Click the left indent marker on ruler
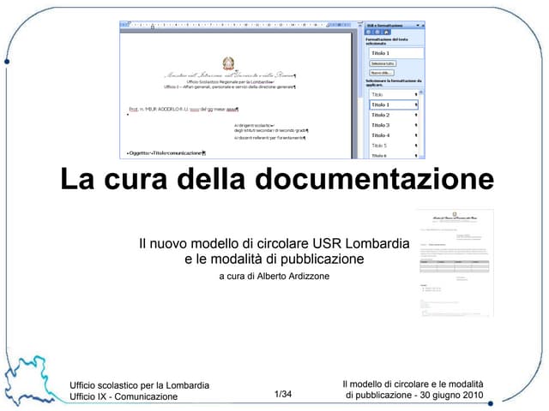Image resolution: width=549 pixels, height=411 pixels. (x=152, y=27)
